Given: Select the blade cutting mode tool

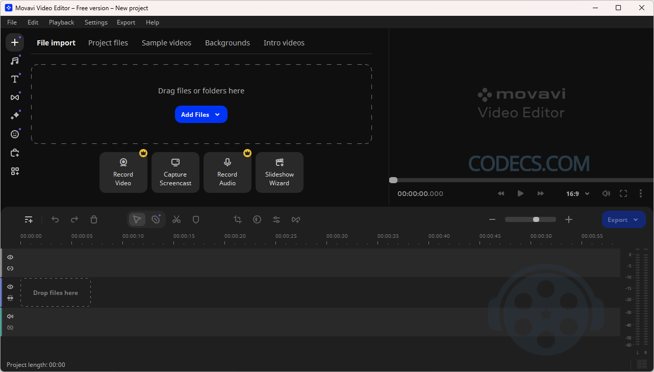Looking at the screenshot, I should [x=156, y=219].
